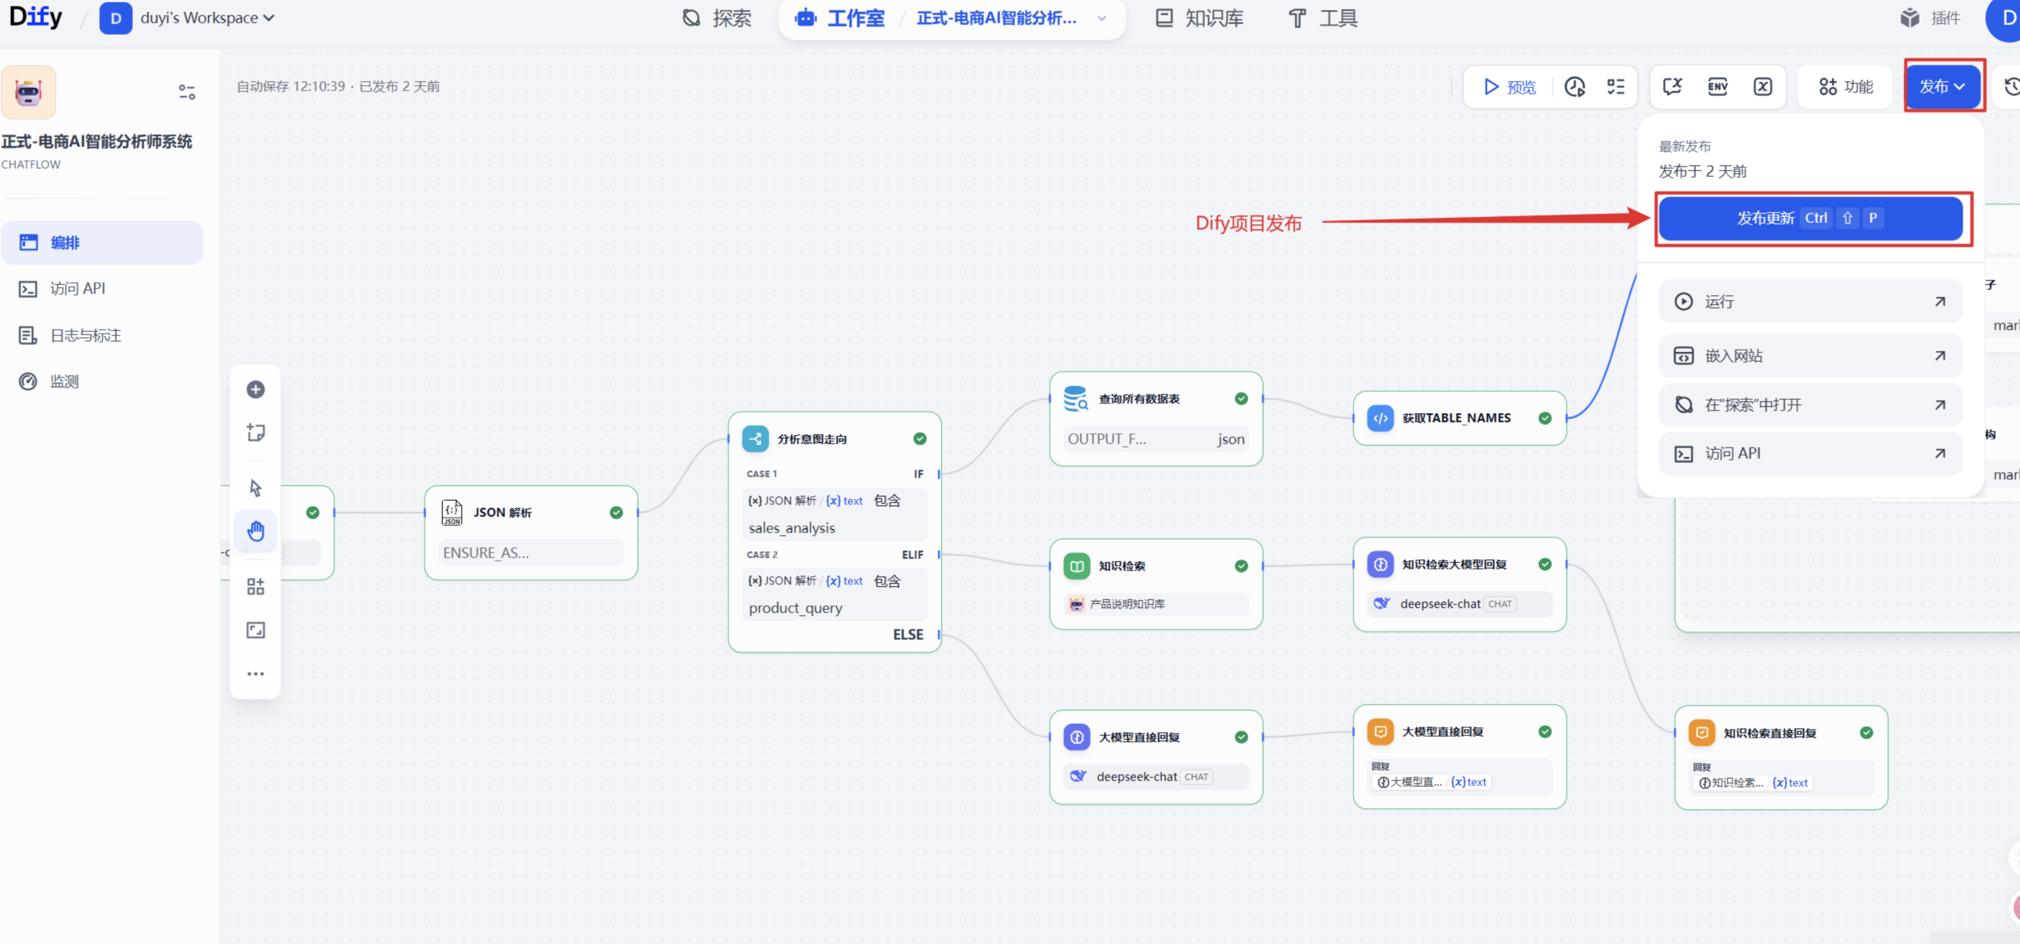Open version history icon beside 发布
Viewport: 2020px width, 944px height.
(2011, 86)
